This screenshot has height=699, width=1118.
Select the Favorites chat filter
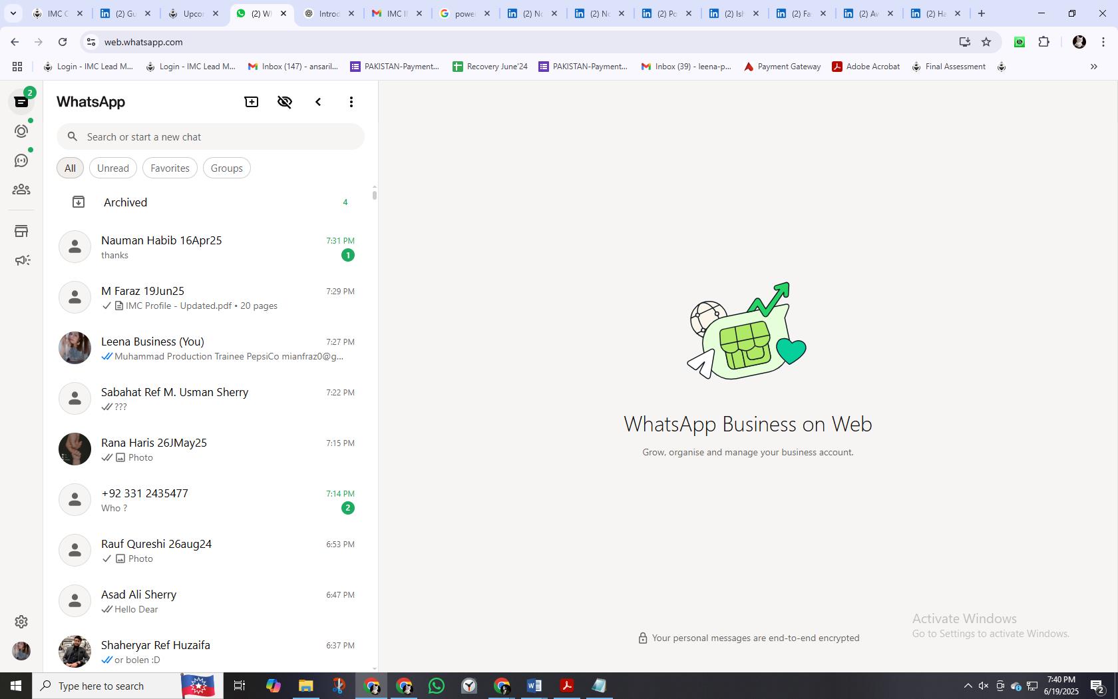170,168
